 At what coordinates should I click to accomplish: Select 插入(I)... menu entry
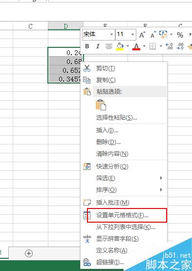[x=124, y=130]
